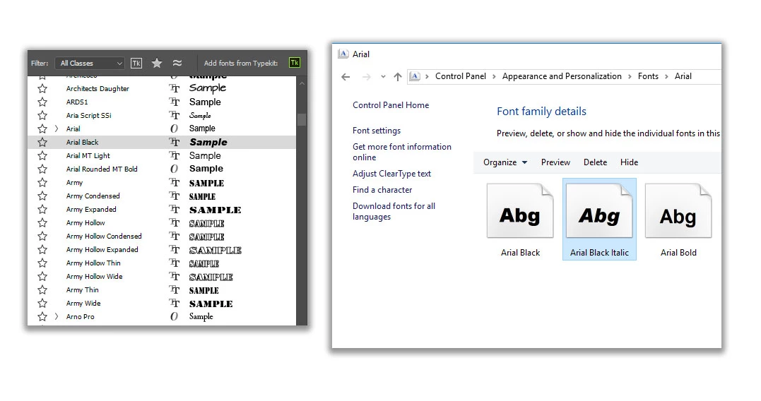
Task: Click the Fonts breadcrumb
Action: [x=648, y=76]
